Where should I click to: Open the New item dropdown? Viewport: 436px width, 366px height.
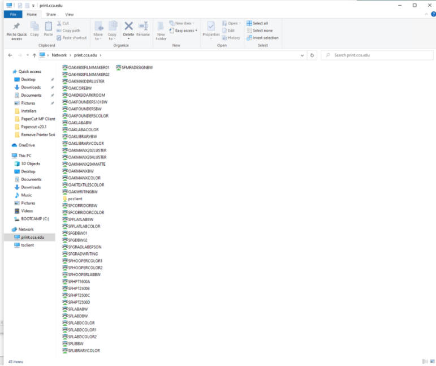(x=182, y=23)
